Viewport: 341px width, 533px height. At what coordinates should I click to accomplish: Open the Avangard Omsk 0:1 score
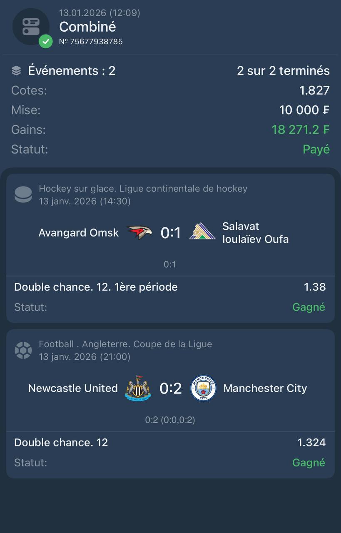[x=171, y=233]
